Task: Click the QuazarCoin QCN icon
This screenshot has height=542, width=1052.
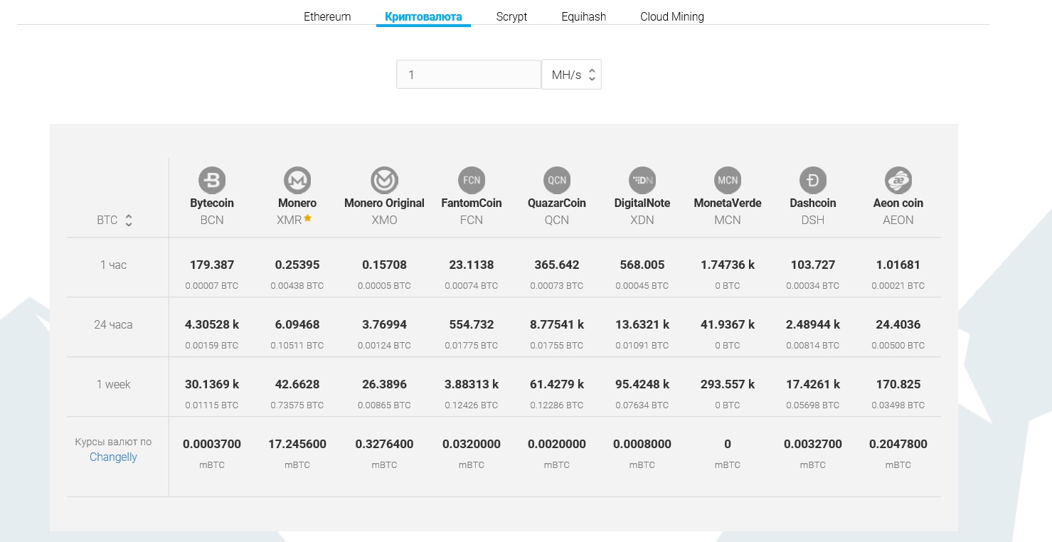Action: pyautogui.click(x=557, y=181)
